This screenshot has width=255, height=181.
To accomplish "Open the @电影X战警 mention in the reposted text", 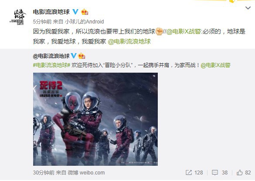I will (215, 65).
